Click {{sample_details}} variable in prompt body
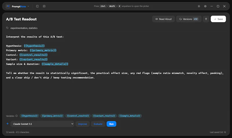This screenshot has width=232, height=138. click(55, 64)
